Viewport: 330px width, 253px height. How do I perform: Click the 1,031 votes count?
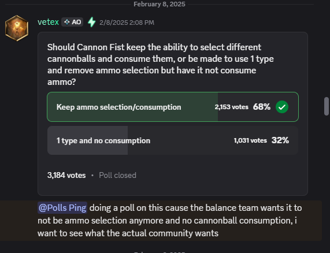(250, 140)
